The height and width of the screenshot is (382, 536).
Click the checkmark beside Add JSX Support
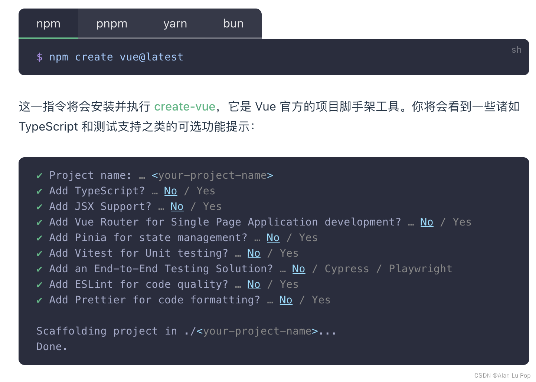39,206
